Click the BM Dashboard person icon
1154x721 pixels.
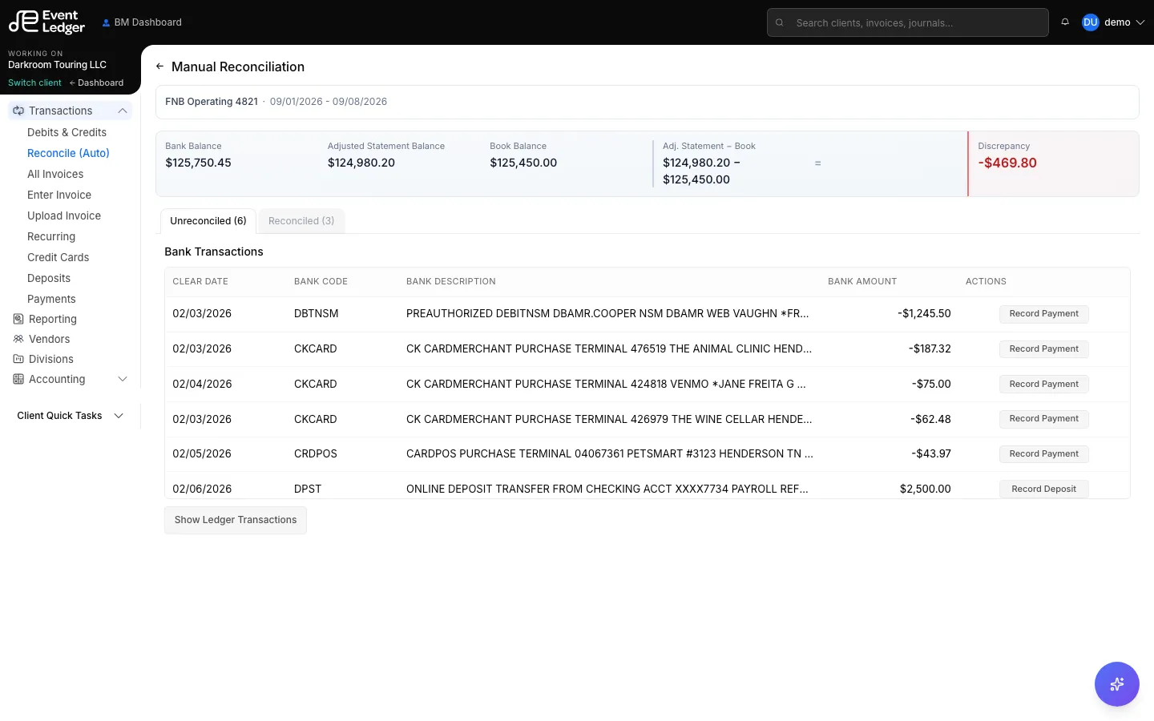point(106,22)
